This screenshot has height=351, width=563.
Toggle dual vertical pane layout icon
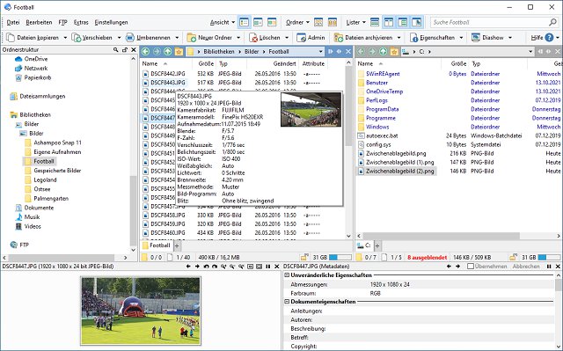(x=389, y=22)
